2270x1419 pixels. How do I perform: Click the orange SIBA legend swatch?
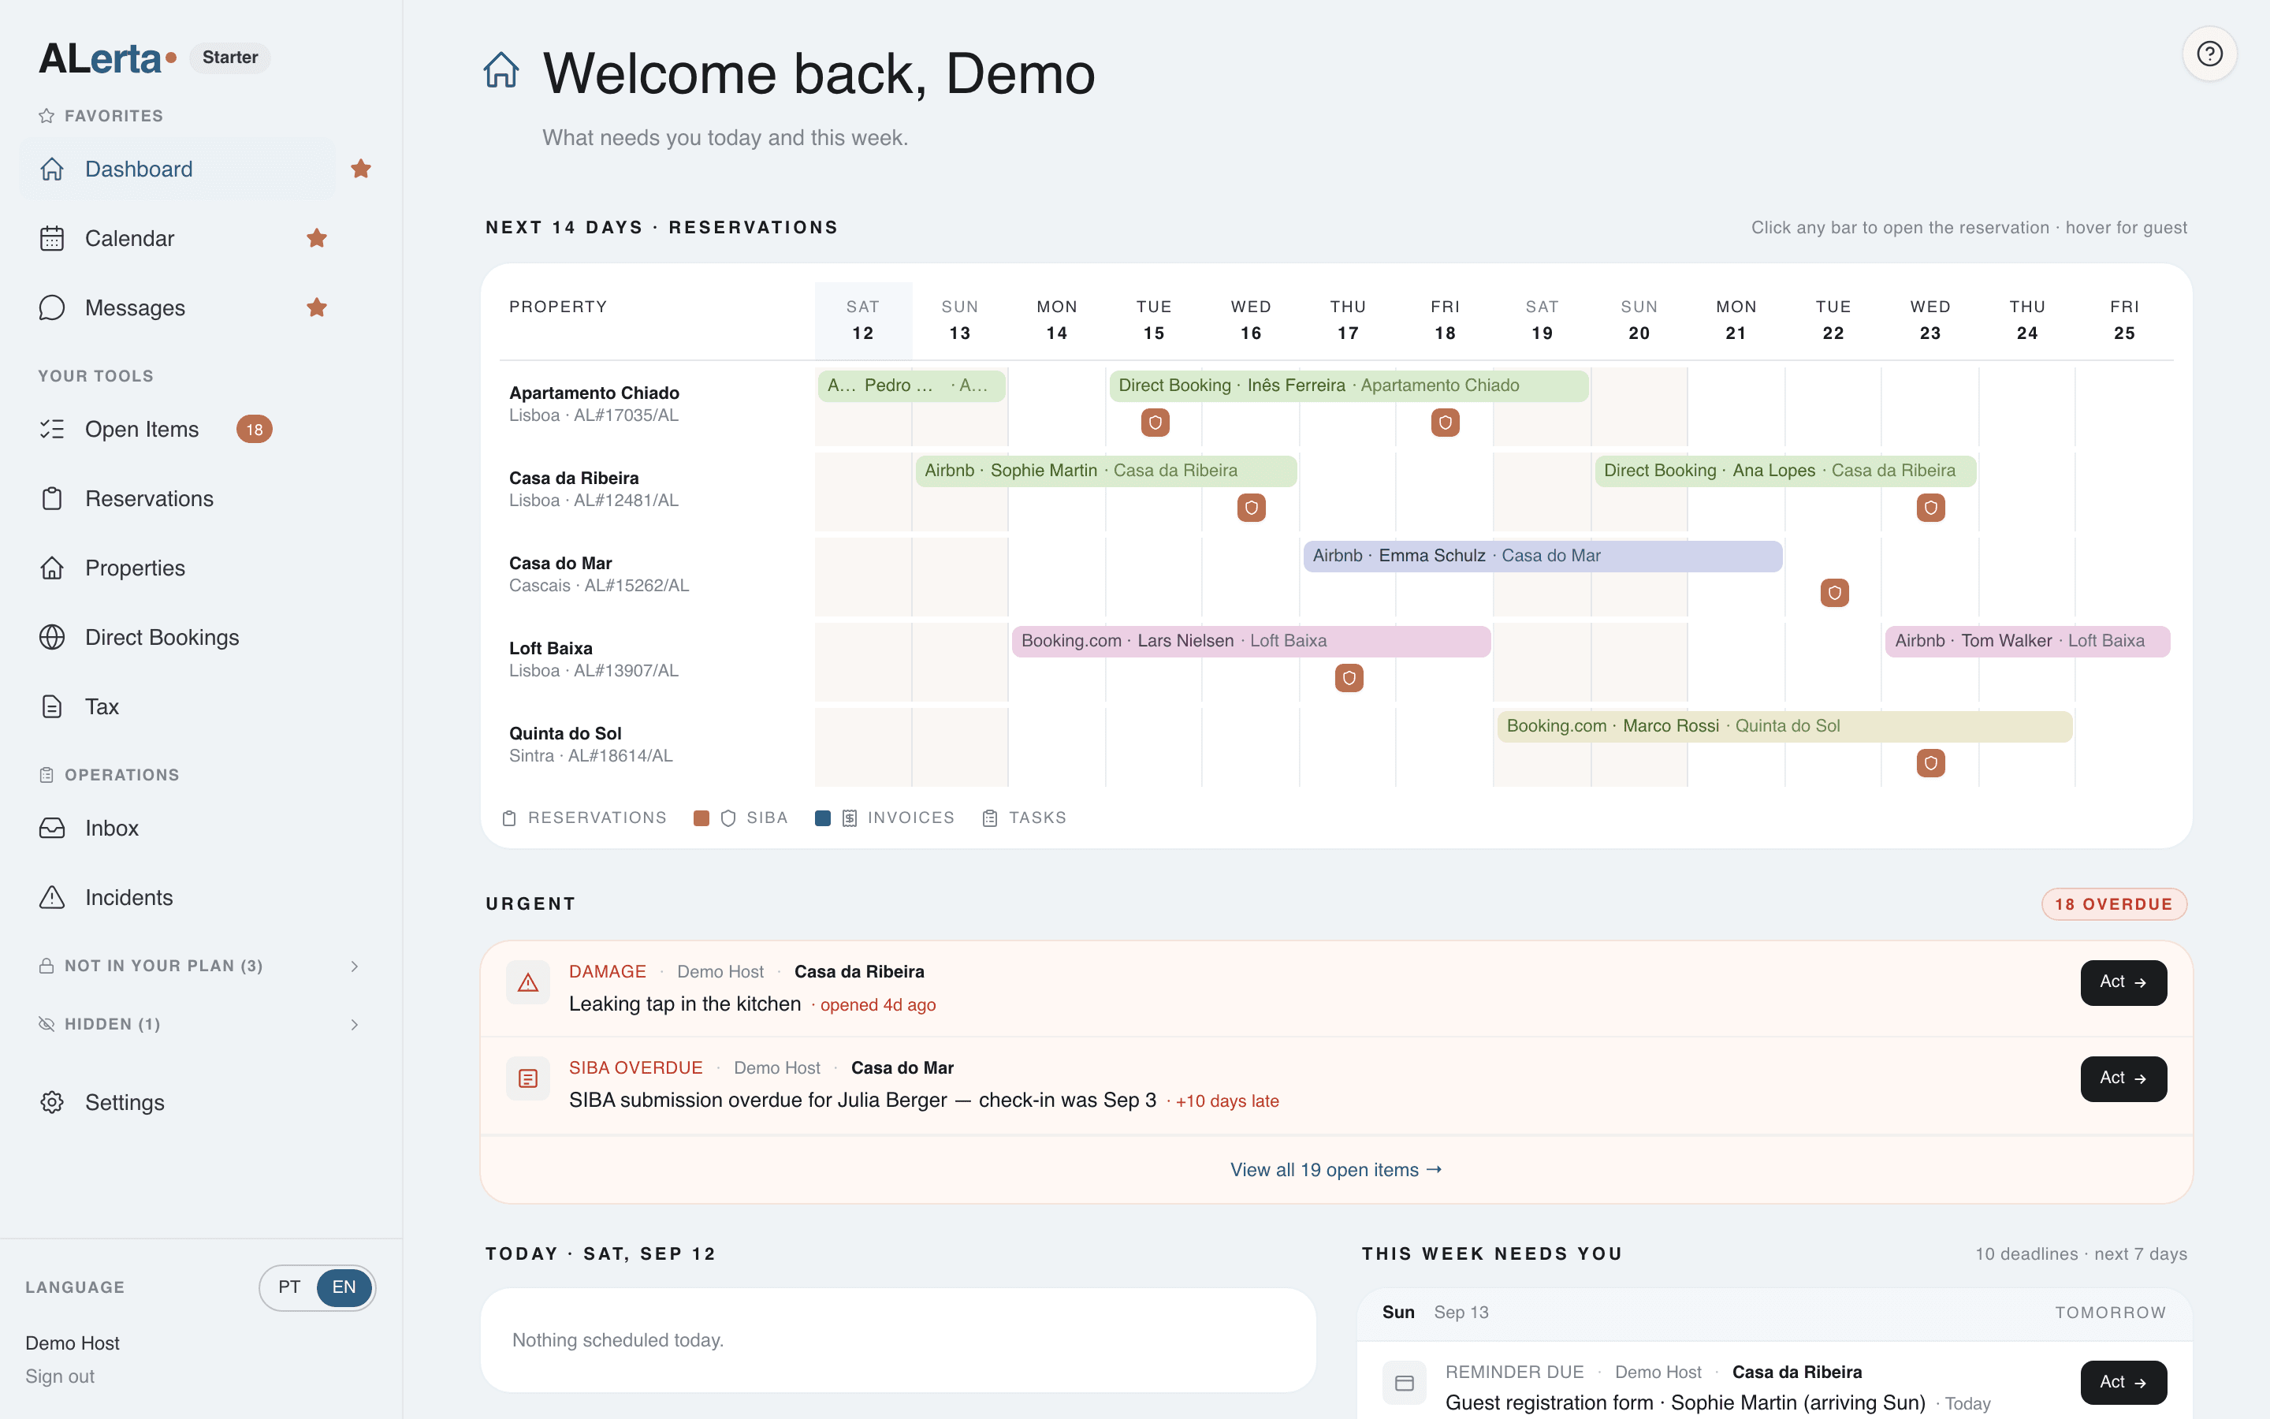(x=701, y=818)
